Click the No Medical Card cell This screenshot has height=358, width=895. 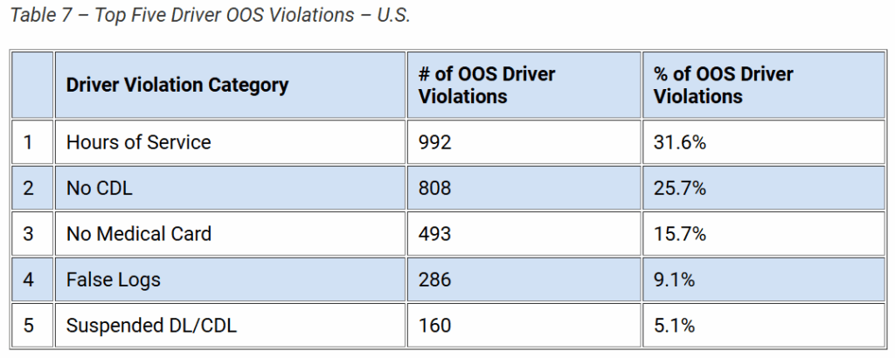coord(139,234)
